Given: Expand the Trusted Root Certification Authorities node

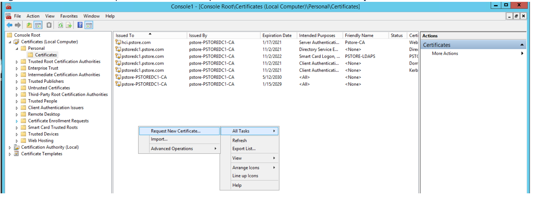Looking at the screenshot, I should pos(17,62).
